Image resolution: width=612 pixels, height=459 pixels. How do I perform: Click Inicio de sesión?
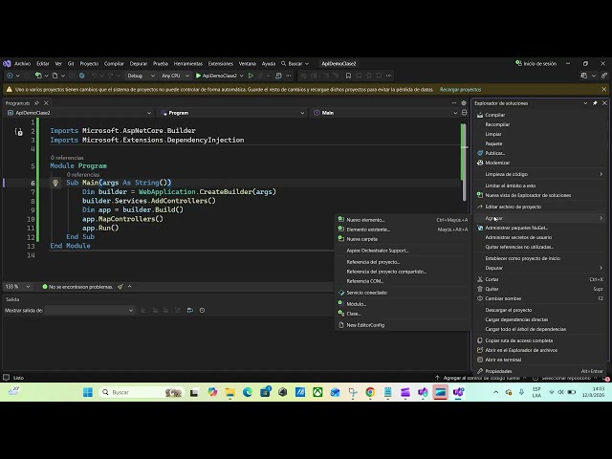point(535,64)
